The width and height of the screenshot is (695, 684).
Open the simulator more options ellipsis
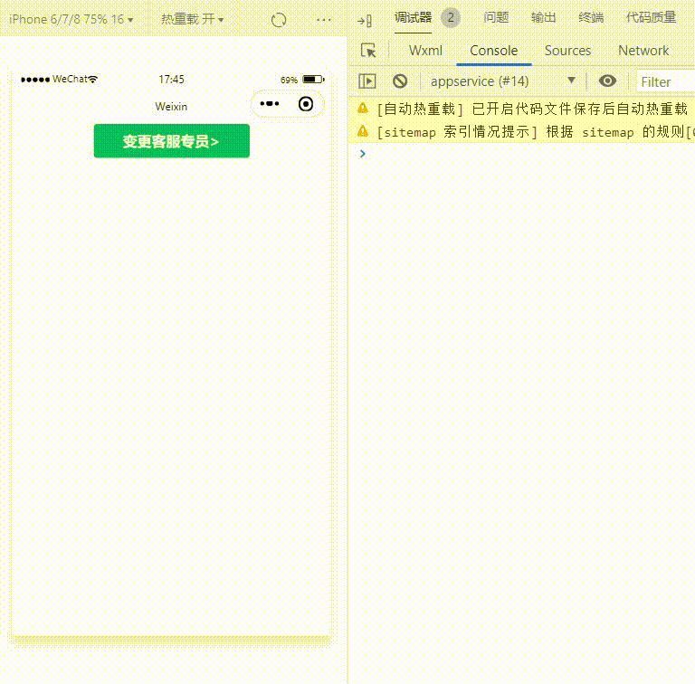(324, 20)
